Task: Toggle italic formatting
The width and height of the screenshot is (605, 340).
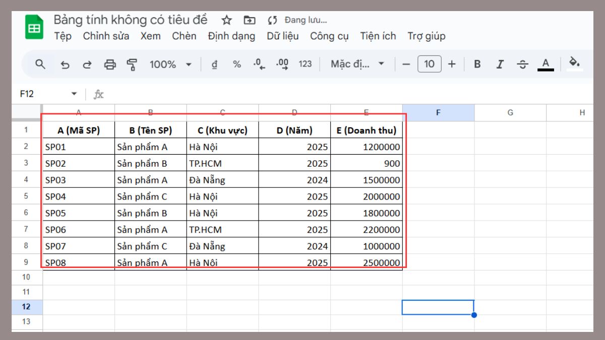Action: point(500,64)
